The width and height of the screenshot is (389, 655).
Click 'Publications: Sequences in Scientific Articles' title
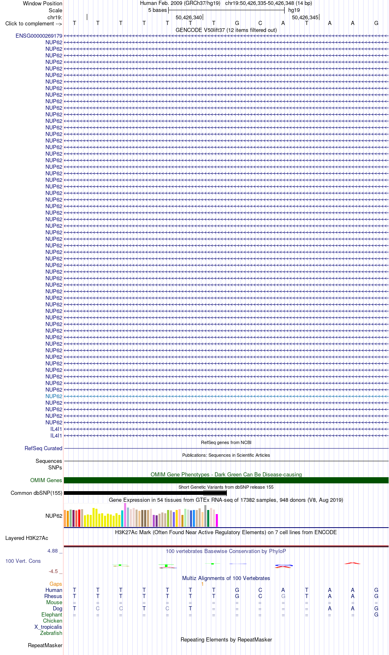click(226, 456)
